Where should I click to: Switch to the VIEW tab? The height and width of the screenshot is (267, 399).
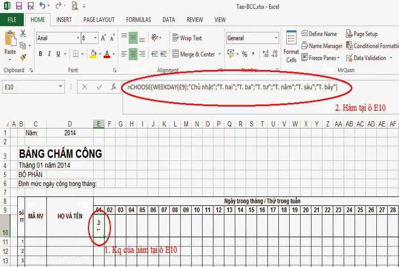(x=220, y=19)
